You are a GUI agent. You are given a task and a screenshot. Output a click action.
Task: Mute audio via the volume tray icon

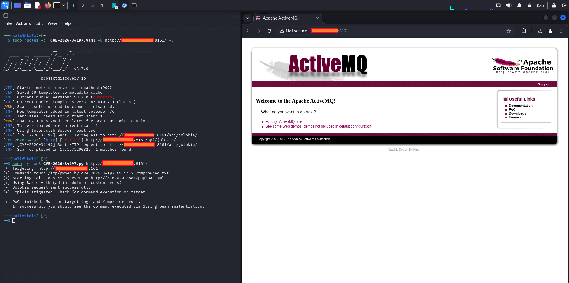(x=509, y=5)
